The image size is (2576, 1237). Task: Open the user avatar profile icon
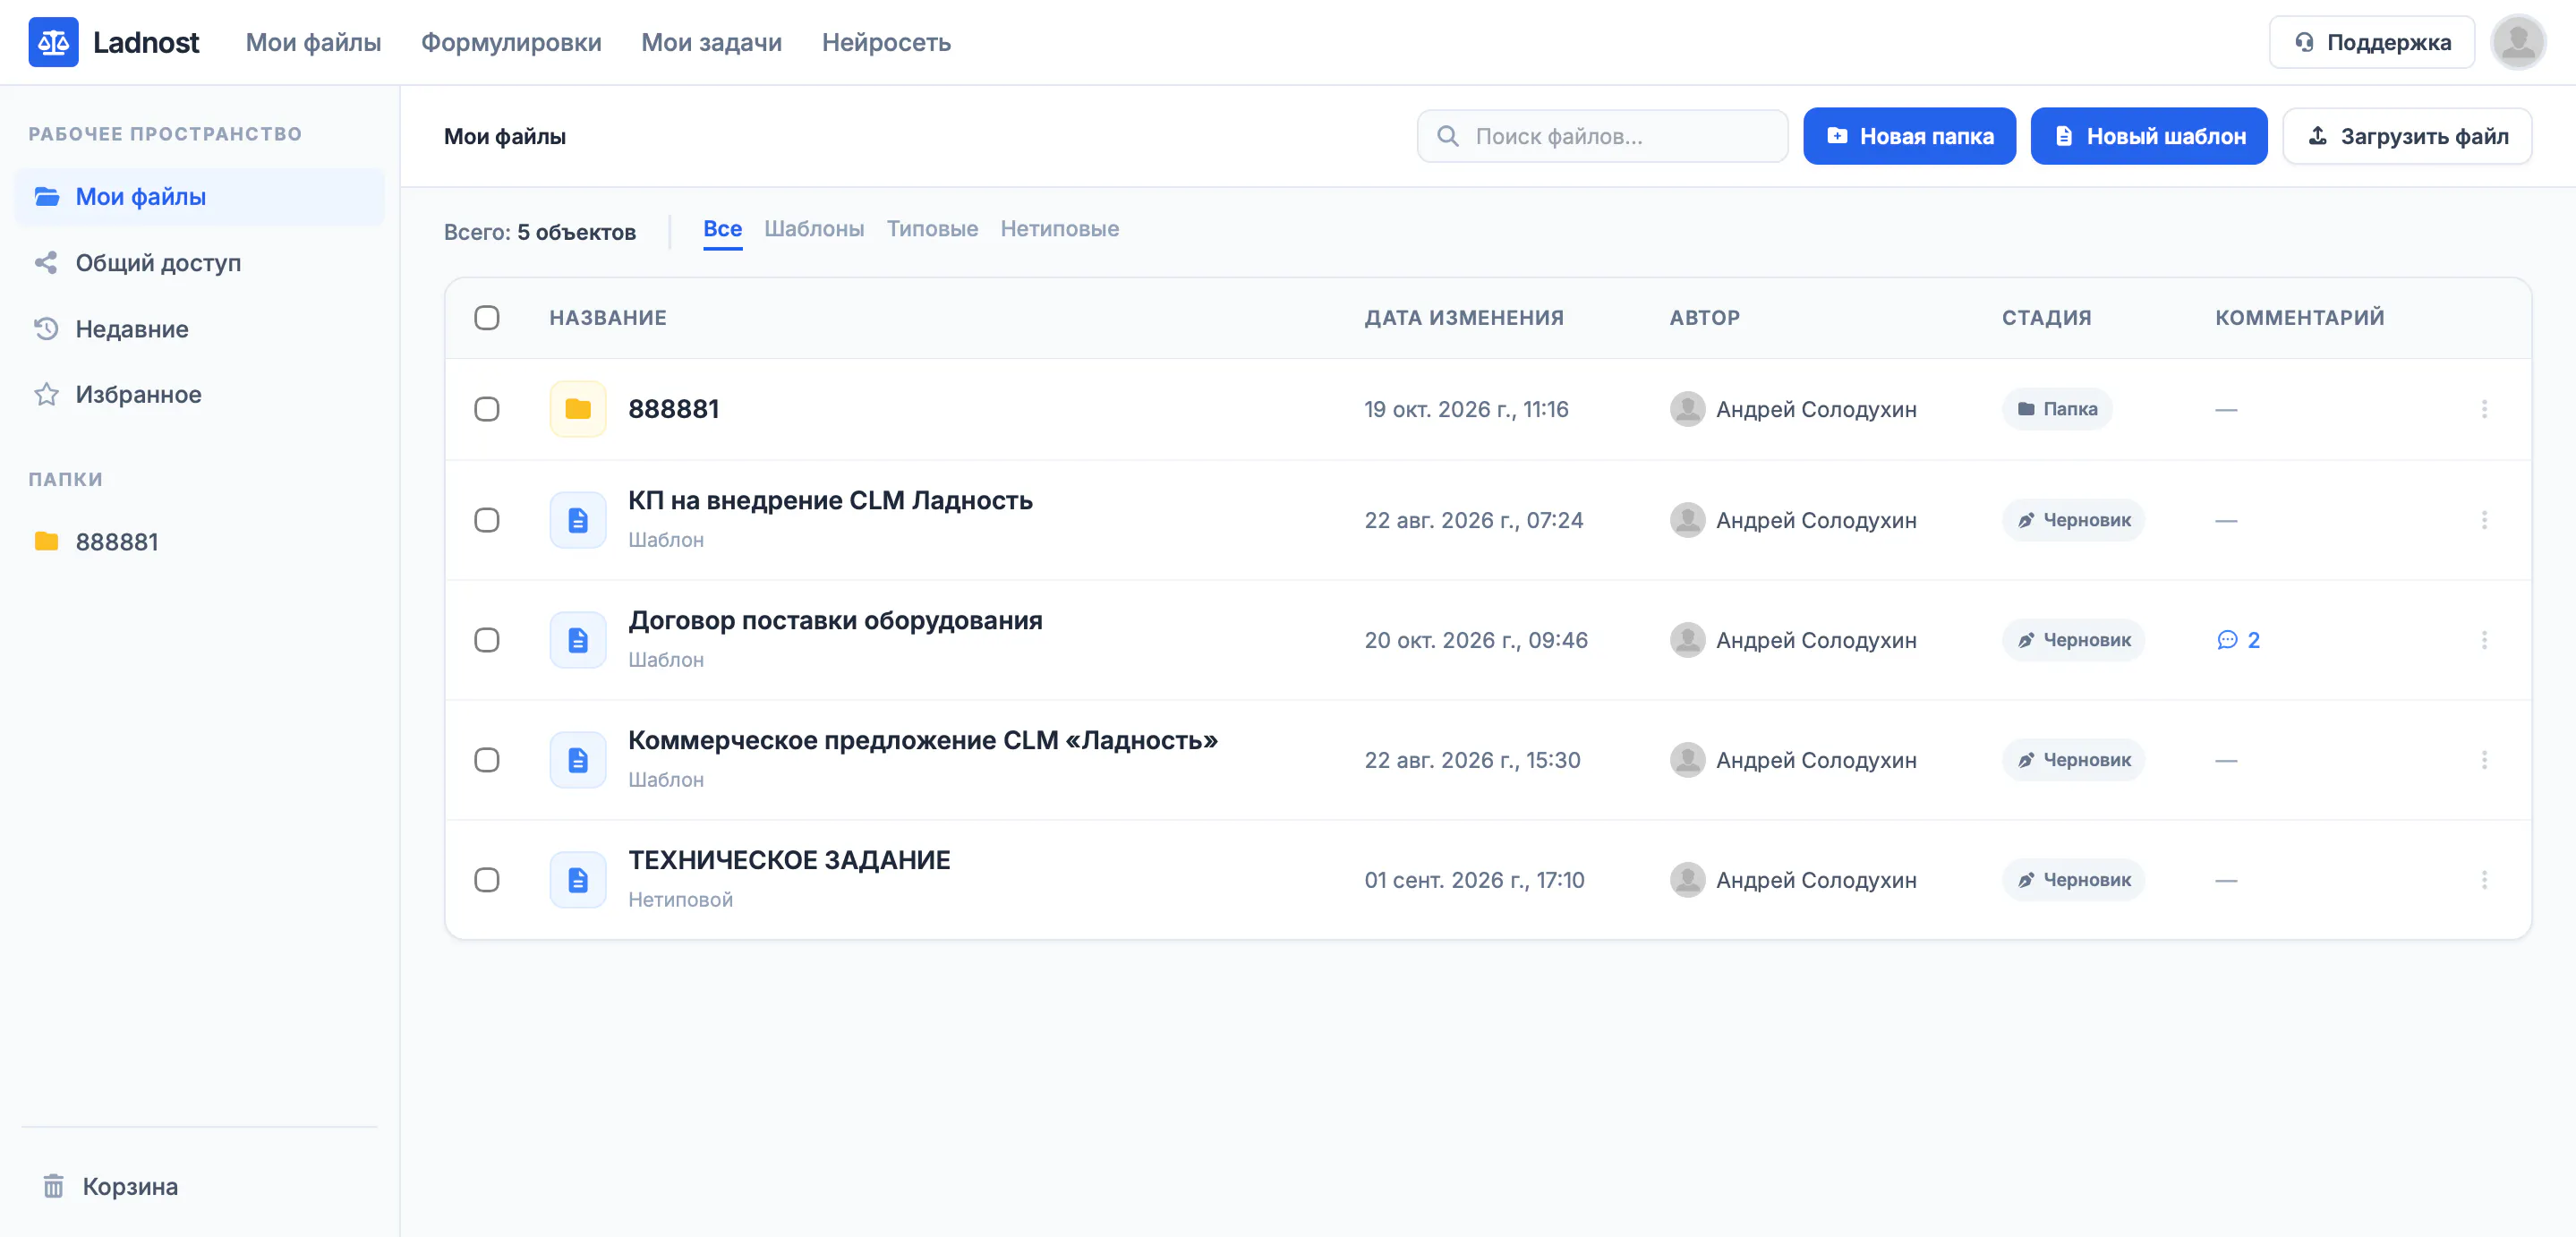[x=2517, y=42]
